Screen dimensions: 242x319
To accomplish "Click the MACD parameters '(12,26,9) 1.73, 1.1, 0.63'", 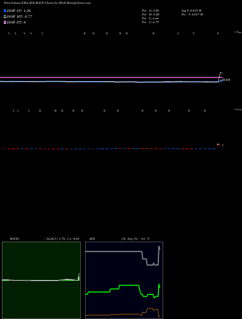I will [62, 239].
